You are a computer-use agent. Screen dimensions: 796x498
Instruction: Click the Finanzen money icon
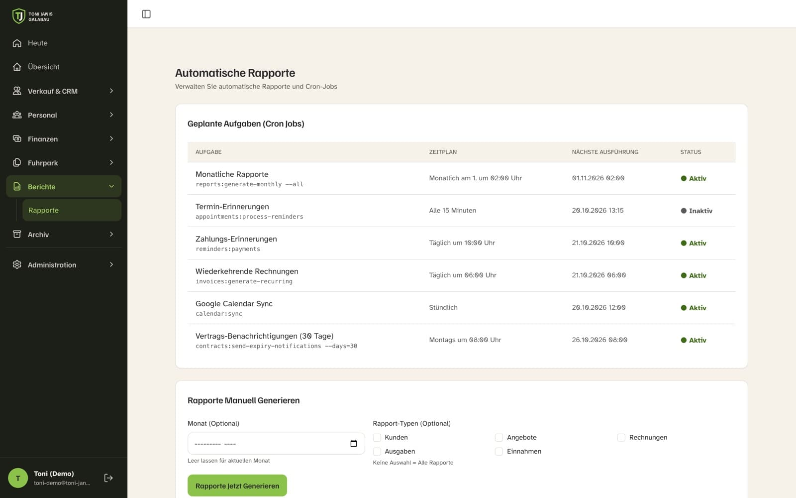pos(17,139)
